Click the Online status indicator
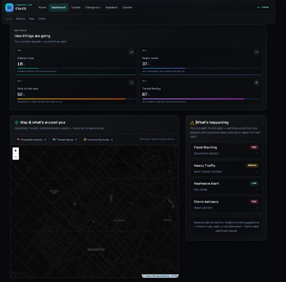The width and height of the screenshot is (286, 282). [263, 7]
